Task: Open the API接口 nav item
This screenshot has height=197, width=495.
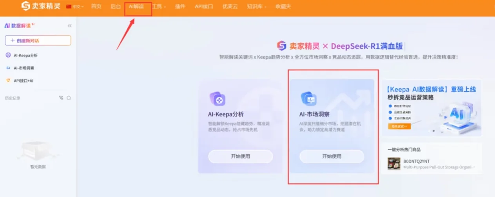Action: [x=204, y=6]
